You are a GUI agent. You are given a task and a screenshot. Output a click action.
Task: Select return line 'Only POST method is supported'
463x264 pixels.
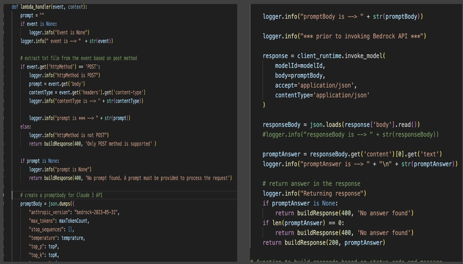pos(93,144)
